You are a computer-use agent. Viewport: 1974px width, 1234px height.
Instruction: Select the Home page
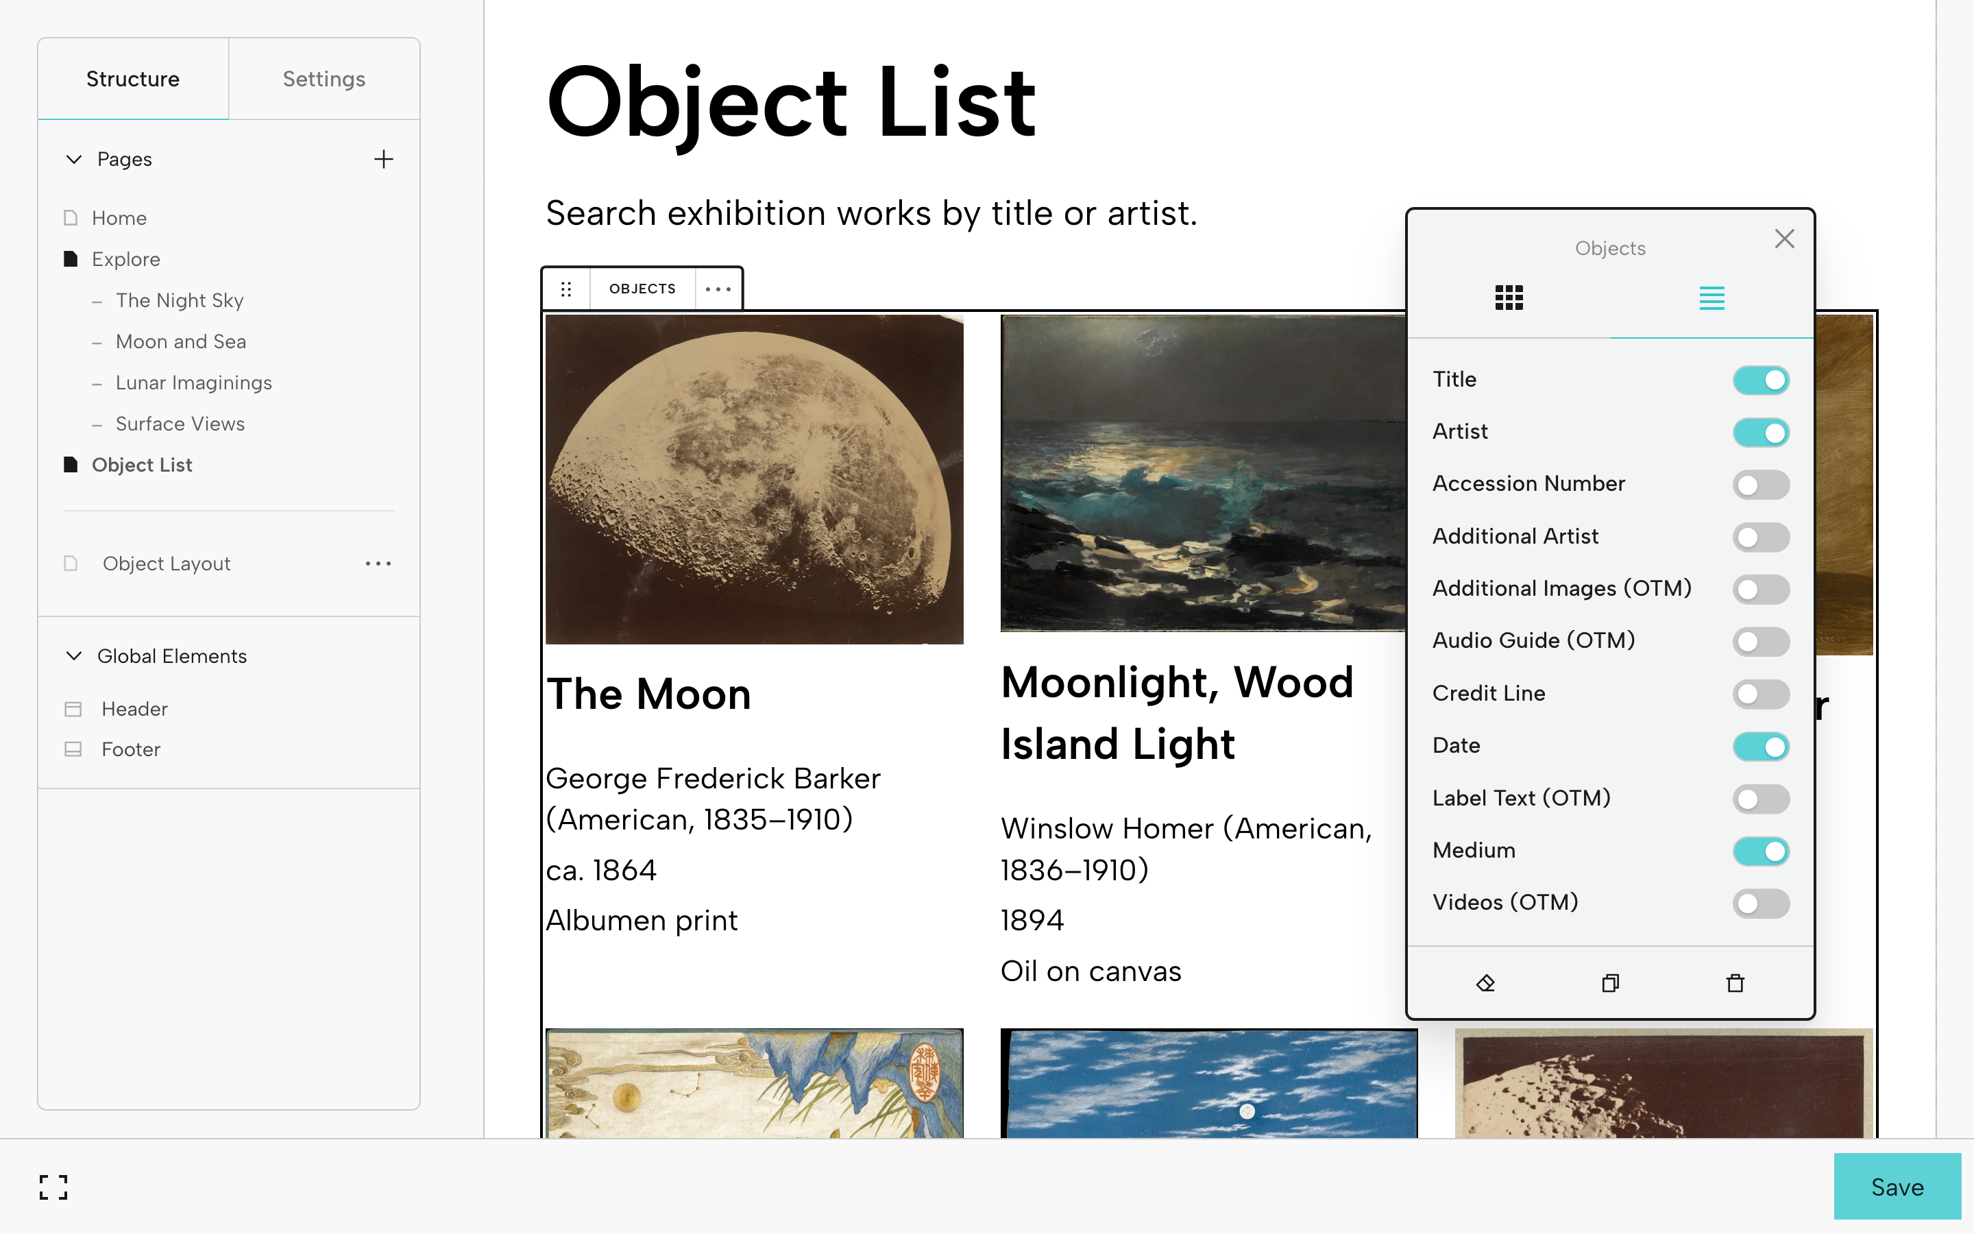119,218
